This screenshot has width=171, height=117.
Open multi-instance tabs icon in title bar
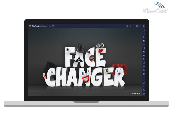coord(53,26)
